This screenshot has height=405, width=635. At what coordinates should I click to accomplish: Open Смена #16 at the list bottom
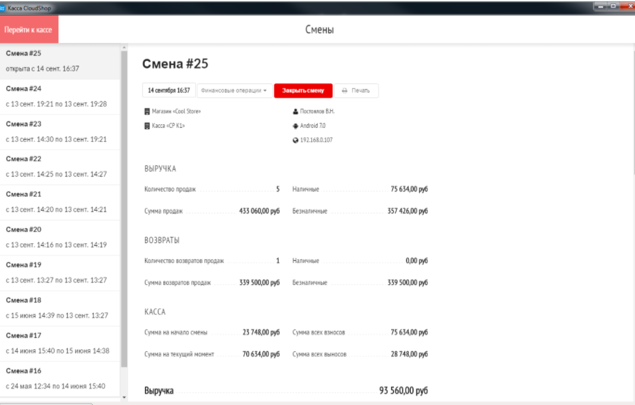(60, 379)
